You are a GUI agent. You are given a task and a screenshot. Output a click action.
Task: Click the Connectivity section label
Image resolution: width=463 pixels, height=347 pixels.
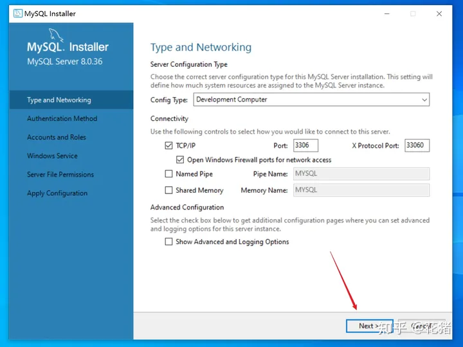tap(169, 119)
